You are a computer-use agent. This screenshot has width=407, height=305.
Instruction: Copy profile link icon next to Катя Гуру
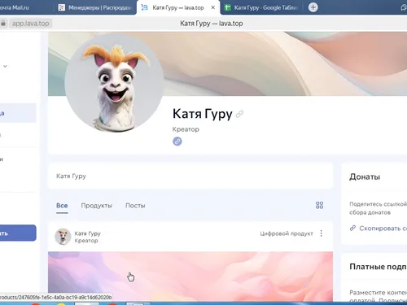coord(239,114)
